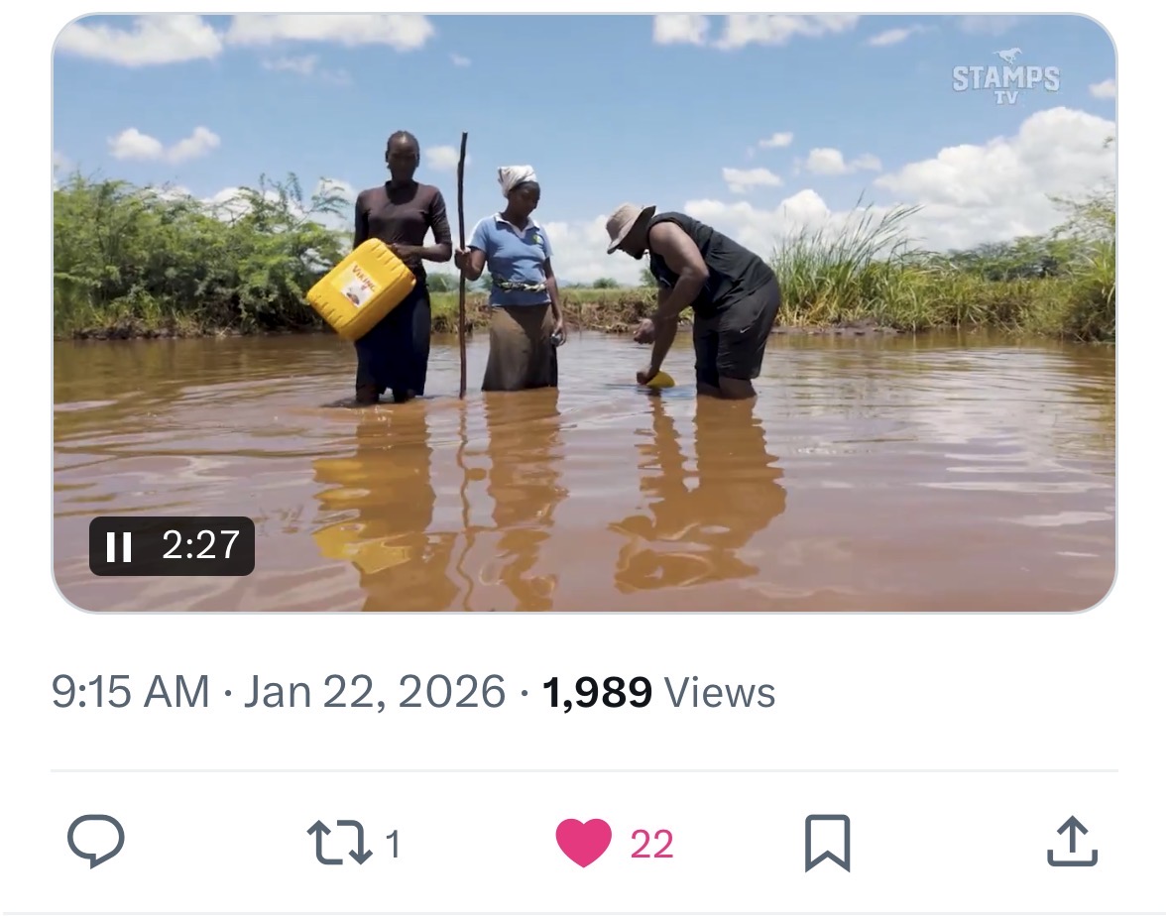Open the share menu using the upload arrow icon

[x=1072, y=843]
